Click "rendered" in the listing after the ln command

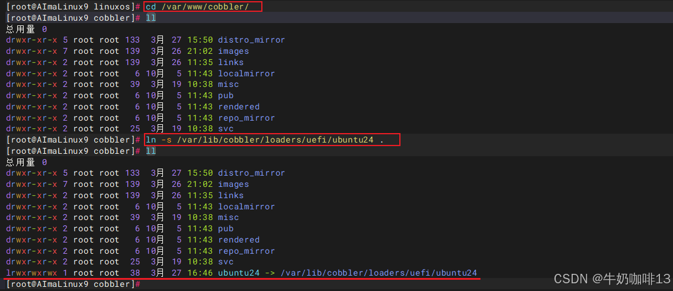[239, 240]
